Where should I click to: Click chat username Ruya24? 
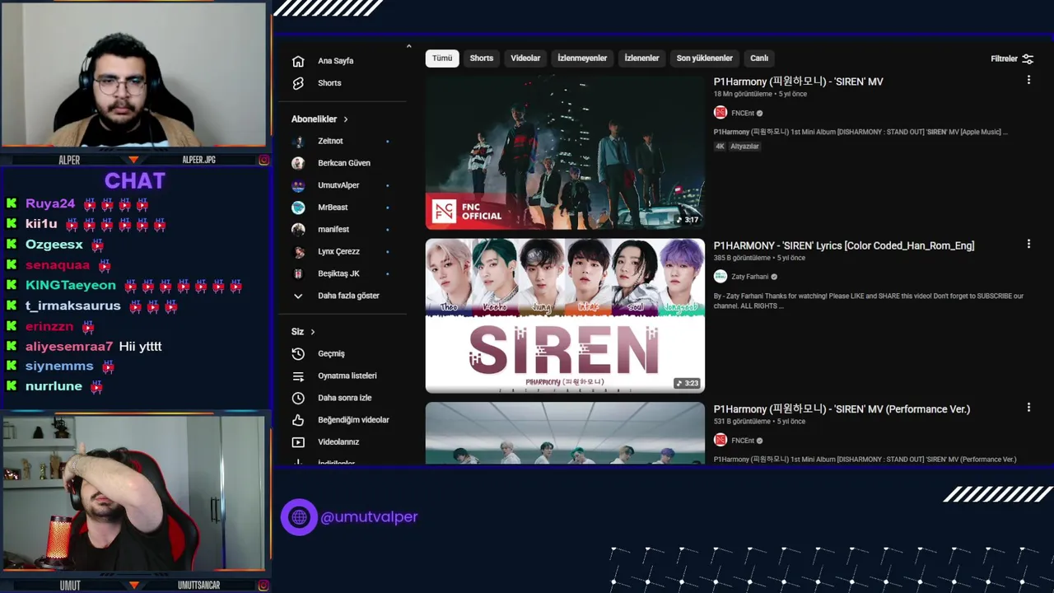[50, 203]
